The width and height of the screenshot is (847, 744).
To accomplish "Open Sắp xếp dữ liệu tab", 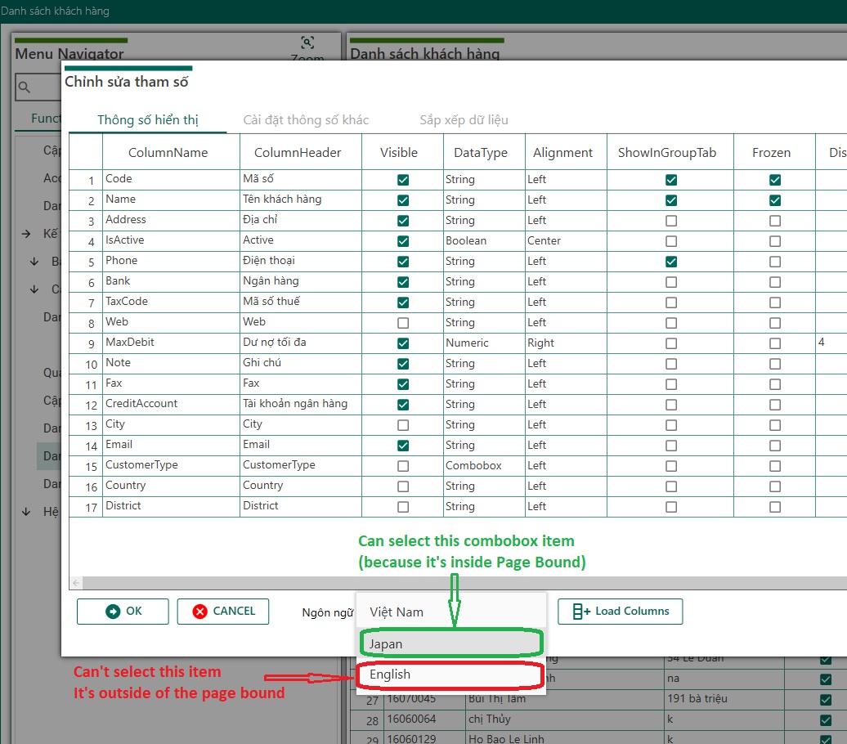I will point(464,120).
